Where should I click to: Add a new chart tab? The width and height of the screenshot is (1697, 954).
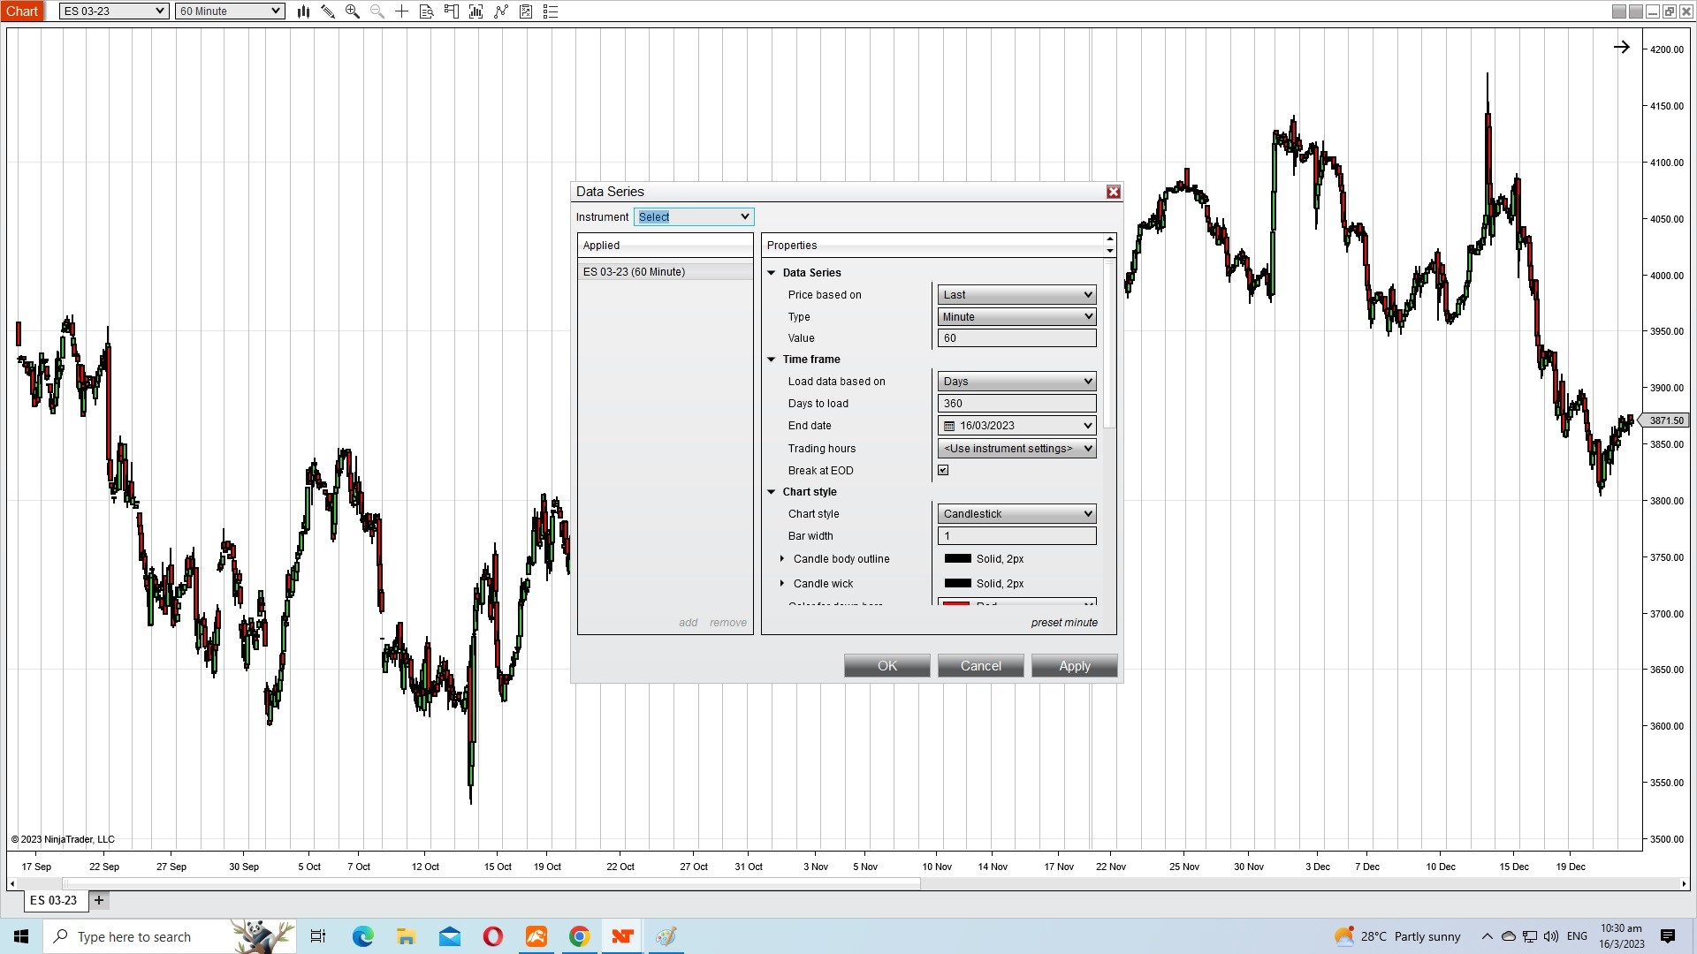[x=99, y=901]
